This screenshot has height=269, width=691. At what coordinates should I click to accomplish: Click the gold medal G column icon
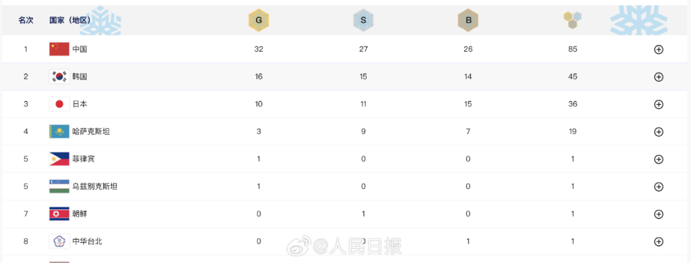[x=258, y=20]
